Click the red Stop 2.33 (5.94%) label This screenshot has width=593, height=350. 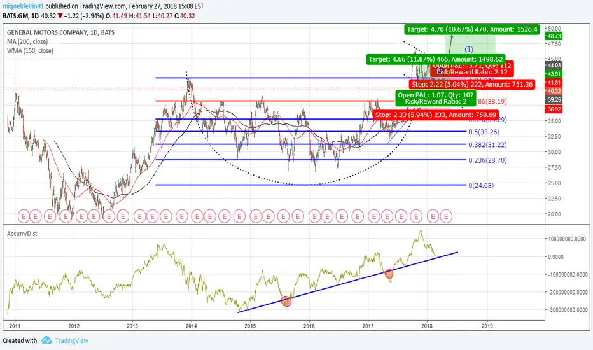point(436,115)
